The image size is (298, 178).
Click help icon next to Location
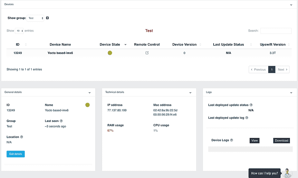point(22,137)
